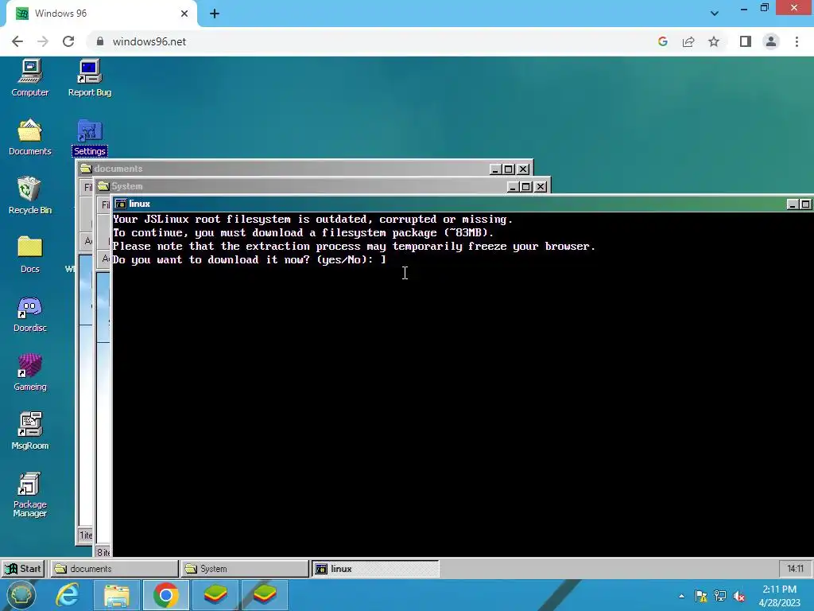Minimize the System window

(x=513, y=187)
